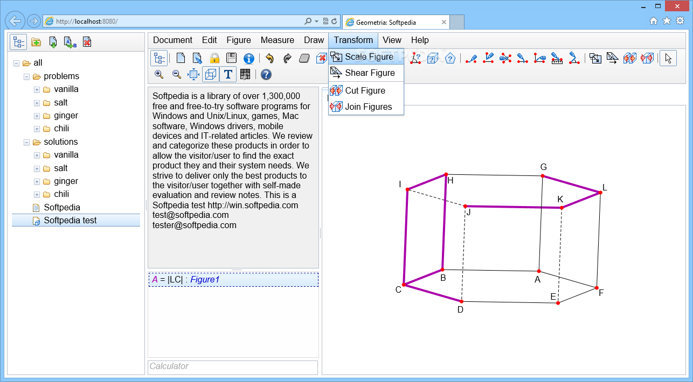This screenshot has width=693, height=382.
Task: Click the import document green arrow icon
Action: tap(53, 42)
